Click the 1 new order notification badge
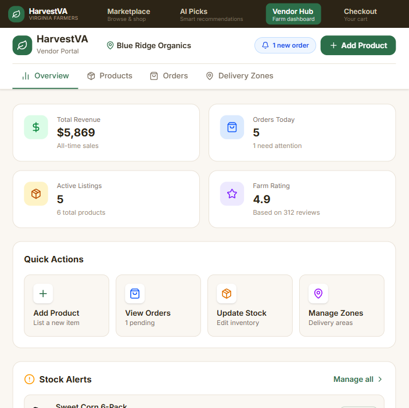Viewport: 409px width, 408px height. tap(285, 45)
